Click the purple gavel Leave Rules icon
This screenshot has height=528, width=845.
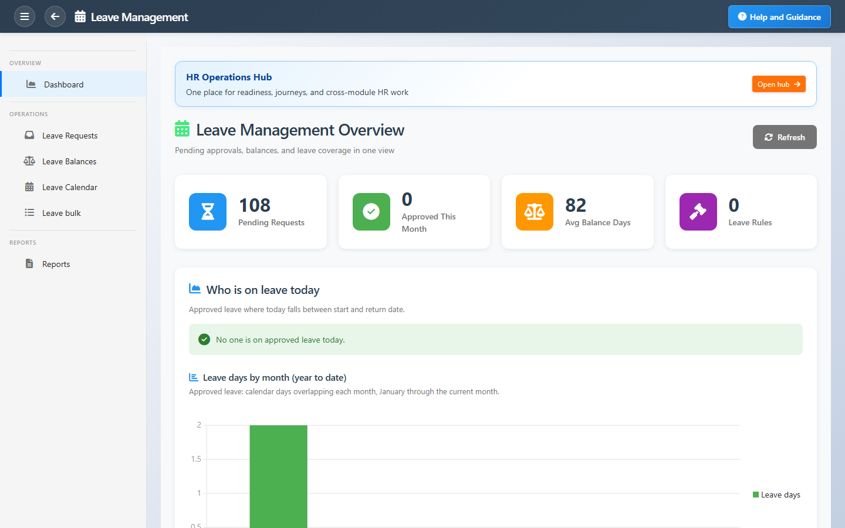pos(698,212)
